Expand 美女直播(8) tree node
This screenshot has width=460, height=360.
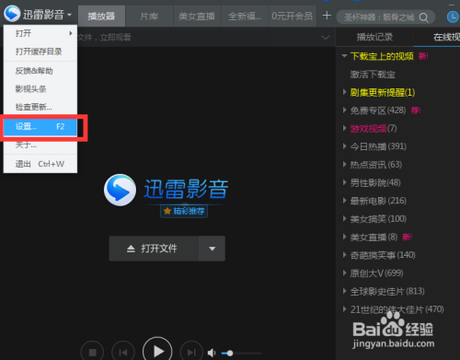coord(344,237)
